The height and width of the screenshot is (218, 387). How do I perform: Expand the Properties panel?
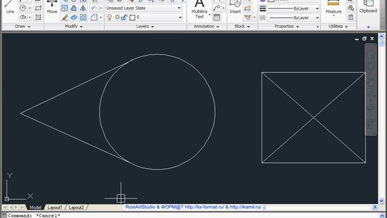[x=287, y=26]
